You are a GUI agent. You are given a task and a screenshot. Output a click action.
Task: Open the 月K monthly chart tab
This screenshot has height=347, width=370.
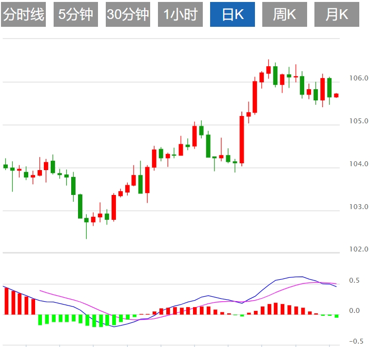point(337,15)
